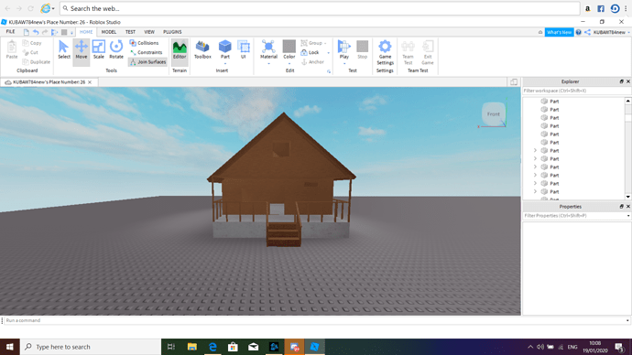Open the Terrain Editor
The height and width of the screenshot is (355, 632).
[180, 50]
